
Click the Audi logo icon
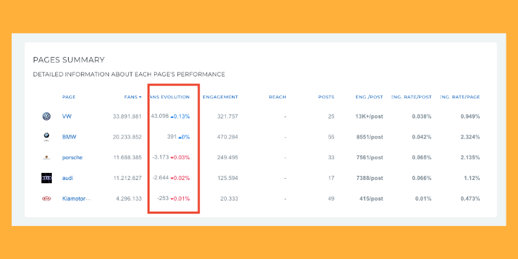47,178
